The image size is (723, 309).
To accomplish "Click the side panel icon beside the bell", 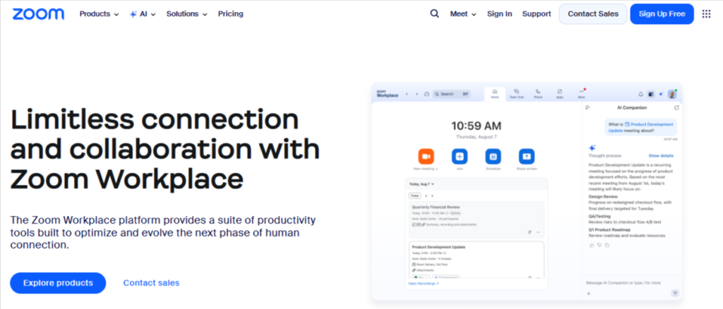I will pos(650,94).
